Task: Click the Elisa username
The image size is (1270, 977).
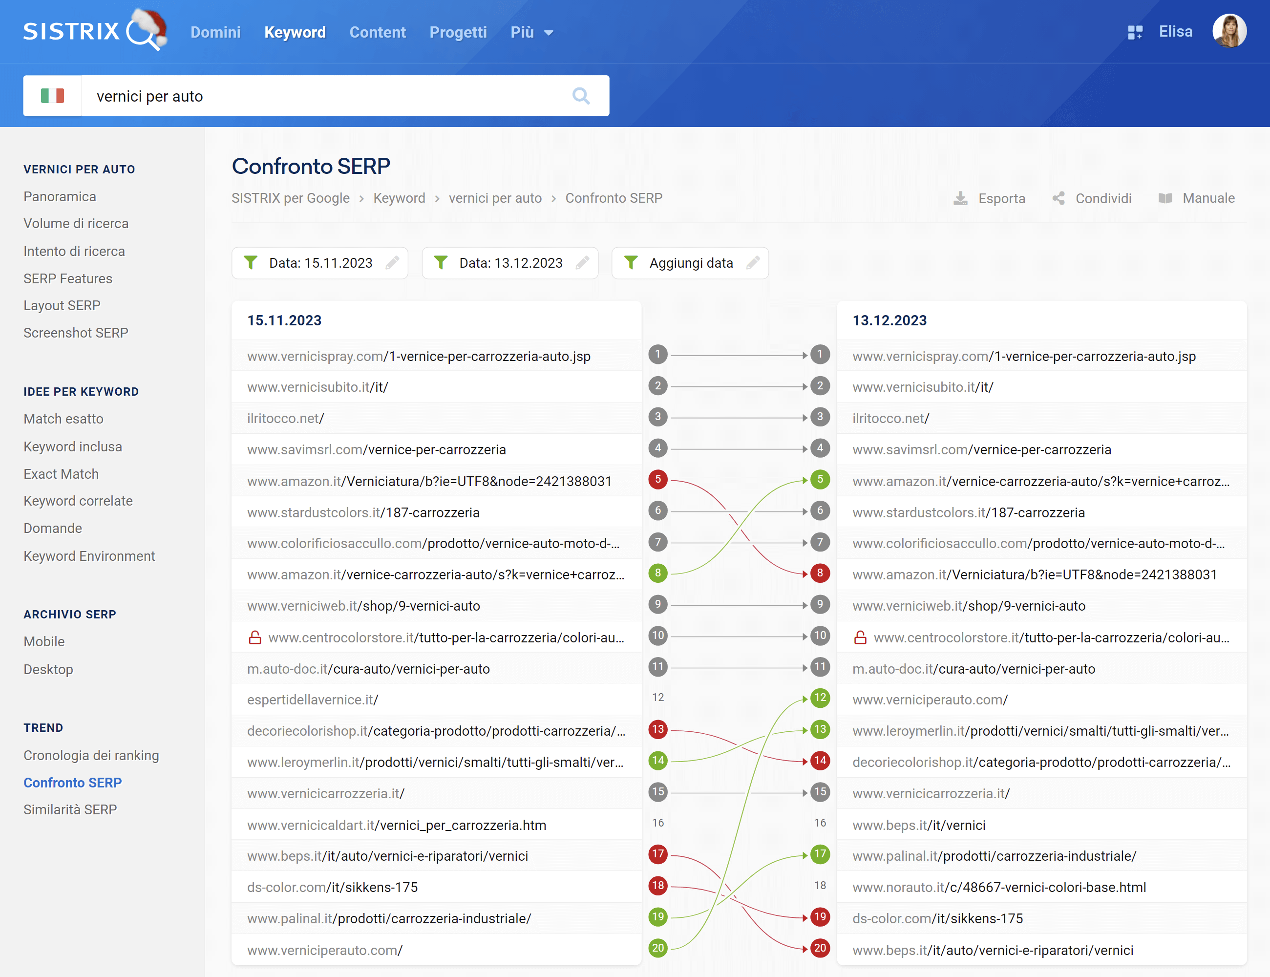Action: pos(1175,31)
